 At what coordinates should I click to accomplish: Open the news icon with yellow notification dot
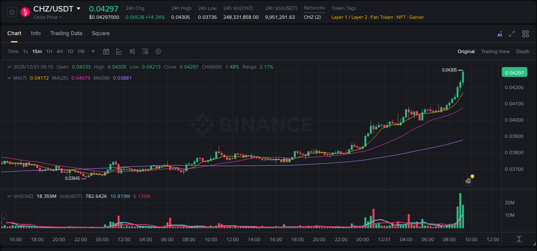point(468,180)
